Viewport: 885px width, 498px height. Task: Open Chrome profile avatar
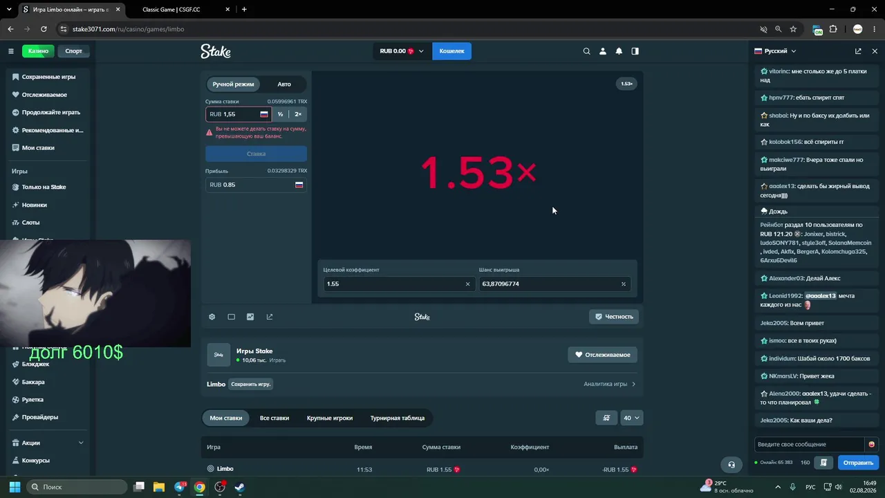858,29
